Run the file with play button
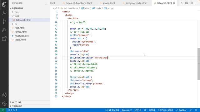The height and width of the screenshot is (112, 200). tap(182, 3)
